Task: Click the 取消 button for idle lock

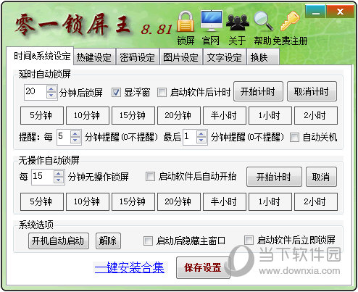Action: click(321, 177)
